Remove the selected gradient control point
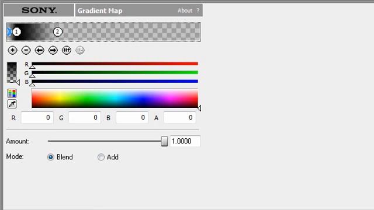This screenshot has width=374, height=210. point(26,50)
